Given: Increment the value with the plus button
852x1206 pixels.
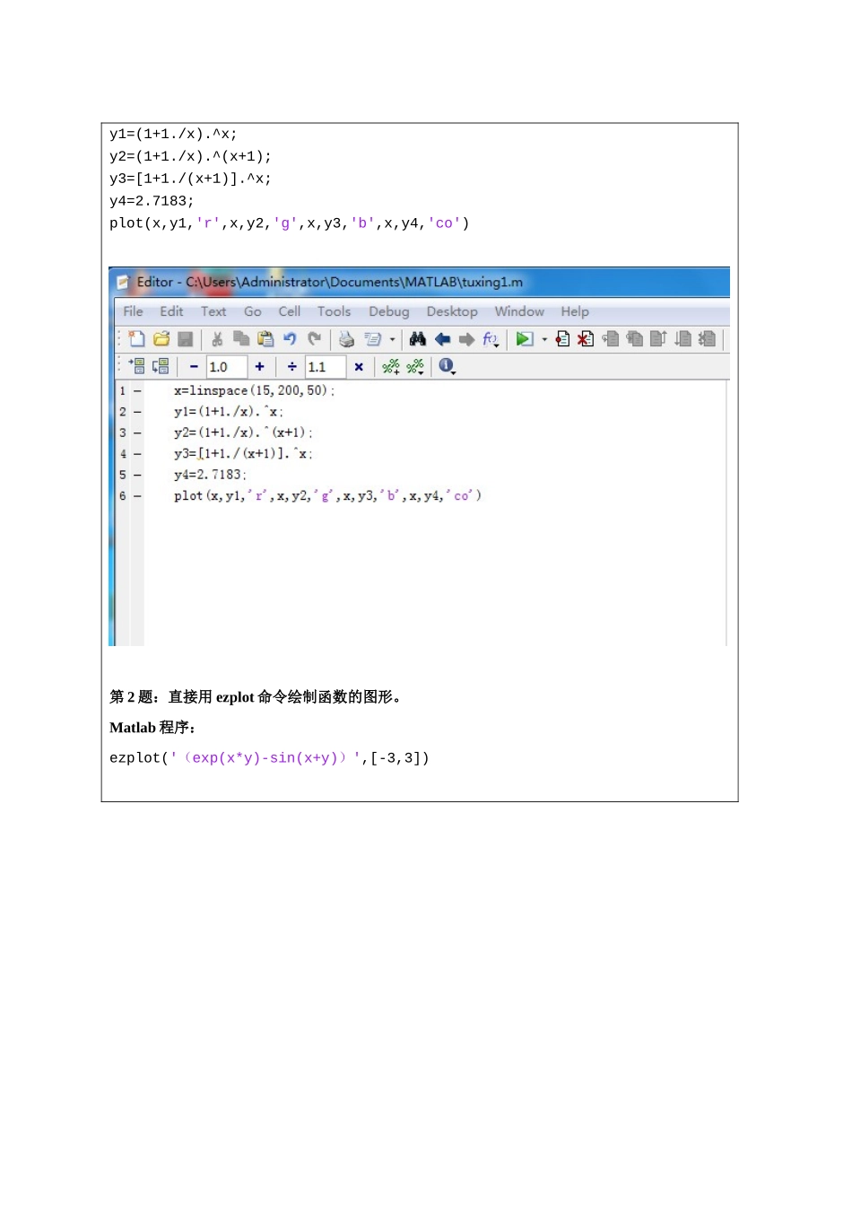Looking at the screenshot, I should [x=260, y=366].
